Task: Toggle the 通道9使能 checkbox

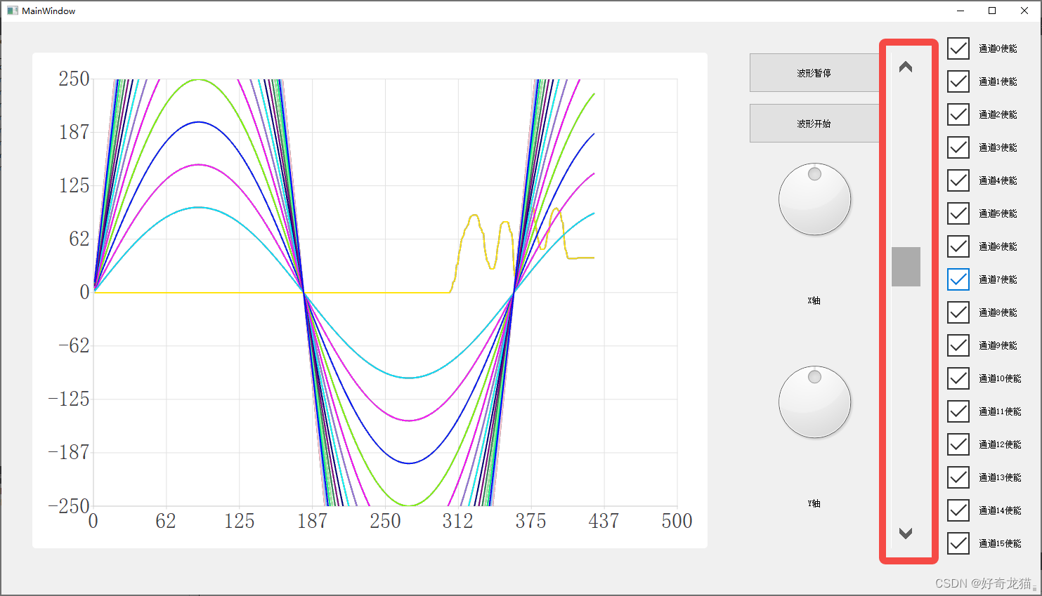Action: [x=958, y=345]
